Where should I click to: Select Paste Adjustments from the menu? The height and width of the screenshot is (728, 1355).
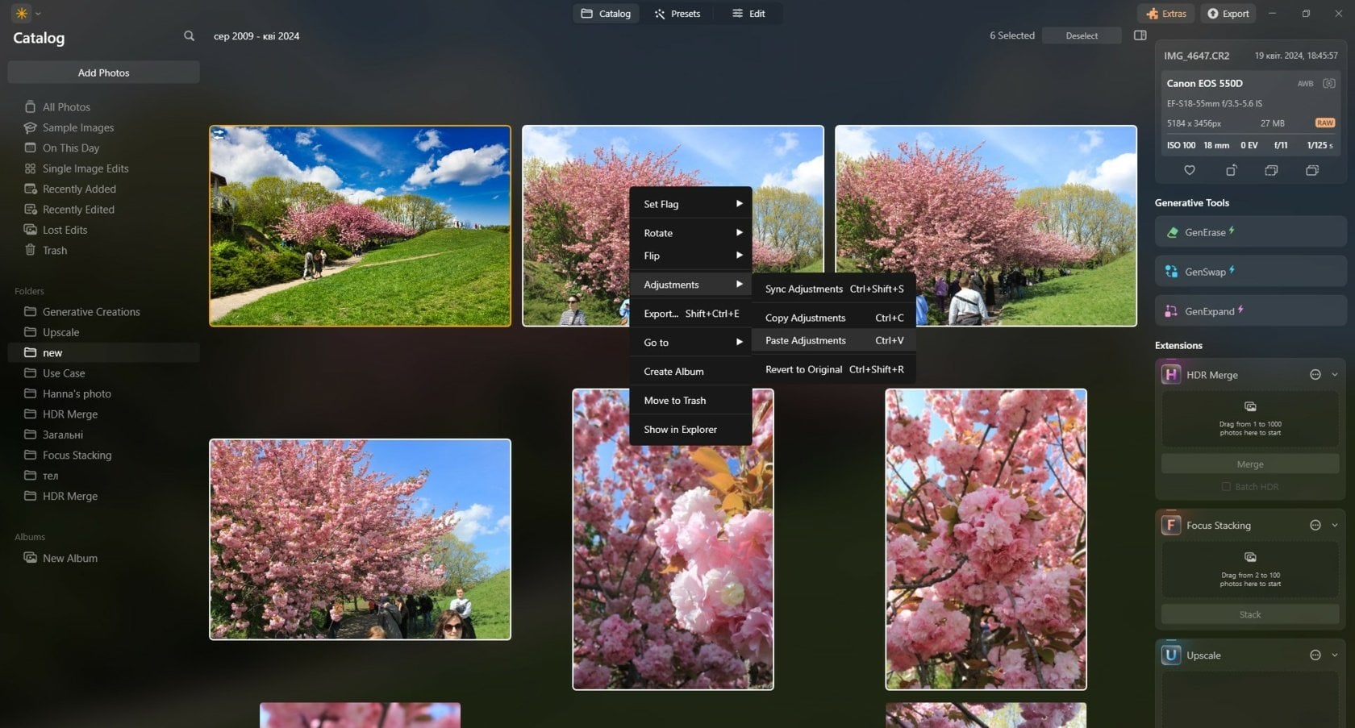pos(804,340)
